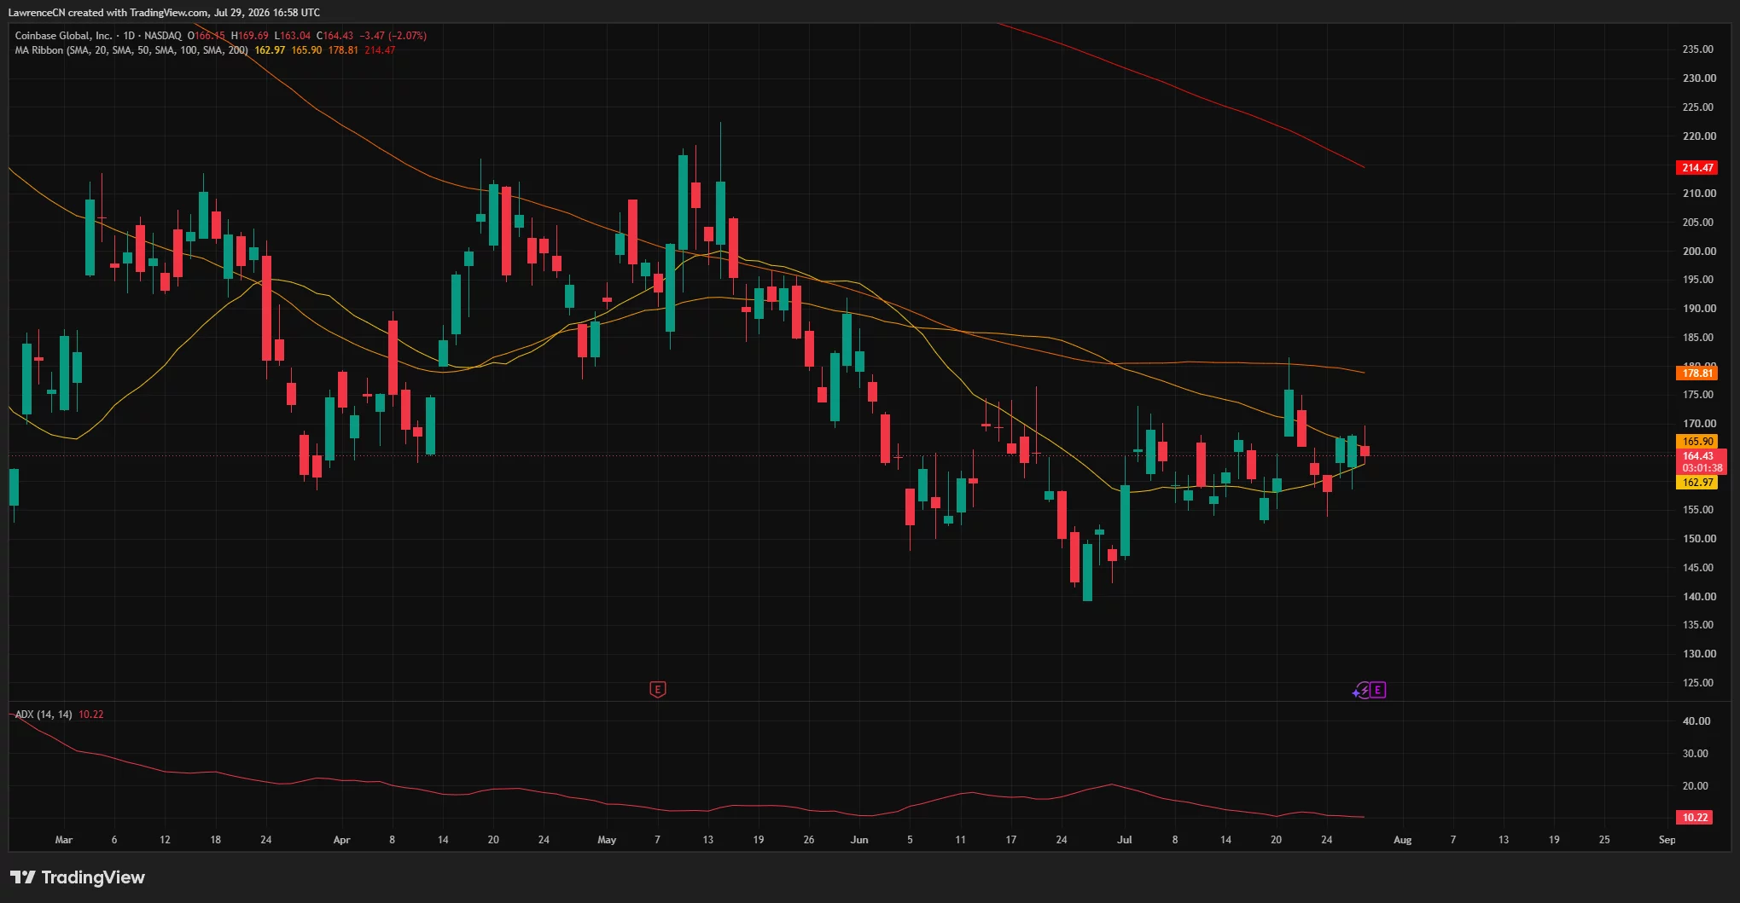Click the 220.00 price axis tick

(1698, 136)
